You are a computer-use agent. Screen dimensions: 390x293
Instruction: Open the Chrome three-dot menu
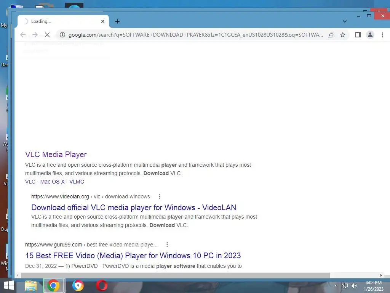point(382,35)
